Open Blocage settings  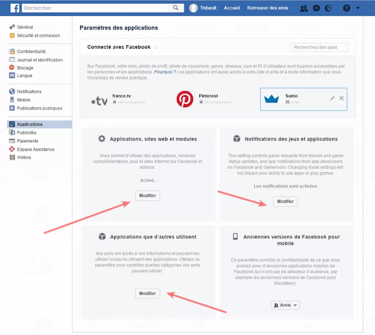click(x=25, y=68)
